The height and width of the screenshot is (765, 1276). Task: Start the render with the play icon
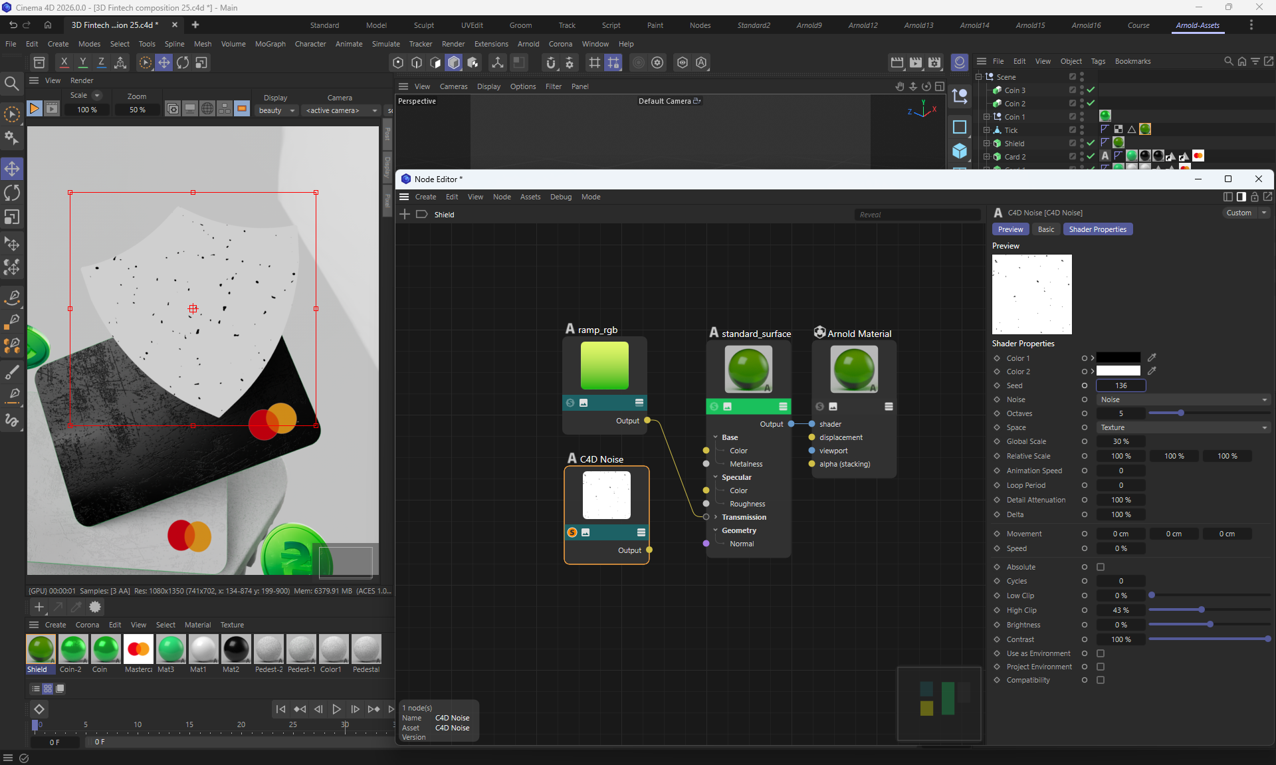coord(35,108)
